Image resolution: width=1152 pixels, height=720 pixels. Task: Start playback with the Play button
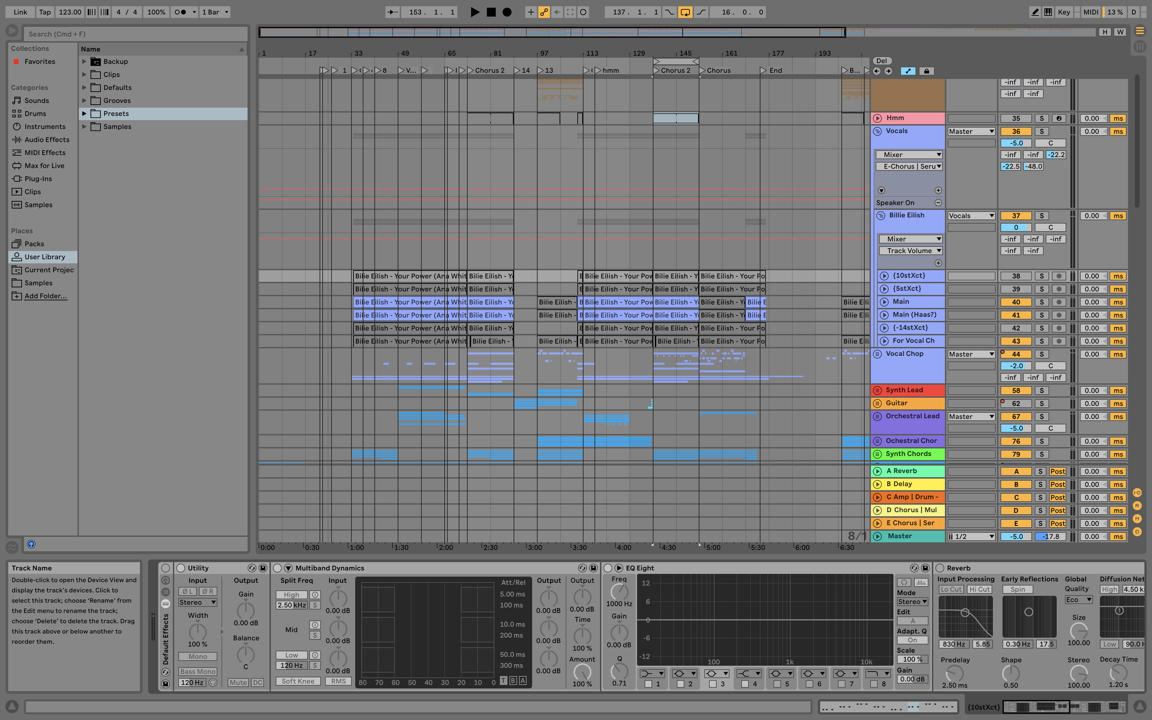474,12
